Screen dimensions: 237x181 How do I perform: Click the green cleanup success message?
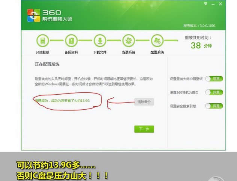point(62,101)
